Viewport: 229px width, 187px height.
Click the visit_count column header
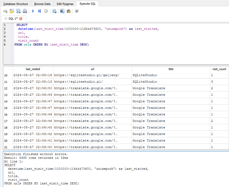[219, 69]
